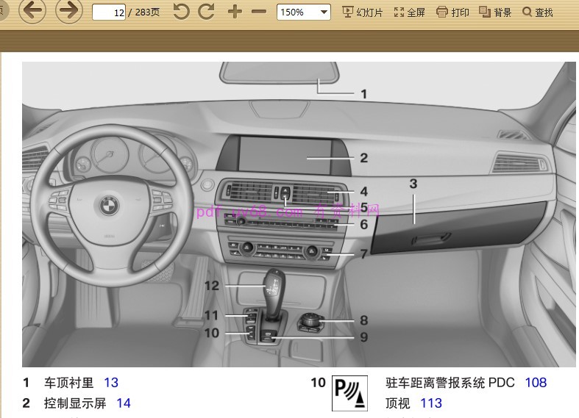Open page link 14 for 控制显示屏

click(x=124, y=403)
